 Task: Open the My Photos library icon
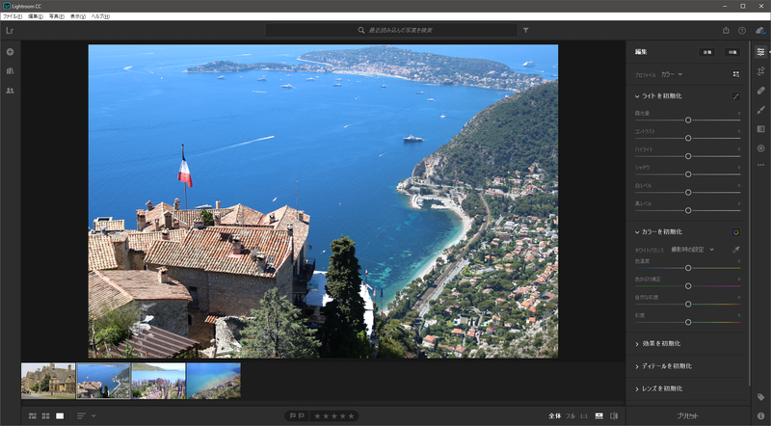tap(10, 71)
